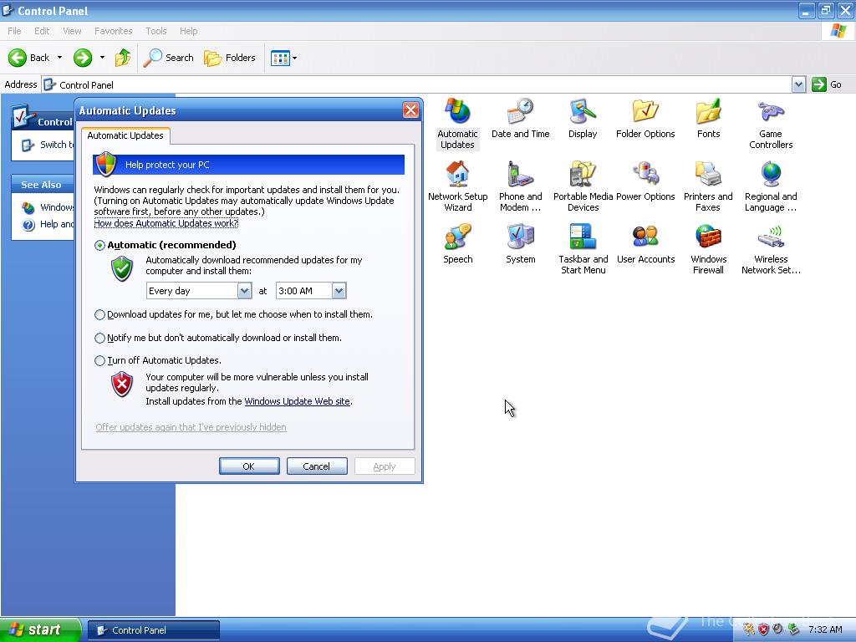Click the Back arrow toolbar button
Viewport: 856px width, 642px height.
(29, 58)
